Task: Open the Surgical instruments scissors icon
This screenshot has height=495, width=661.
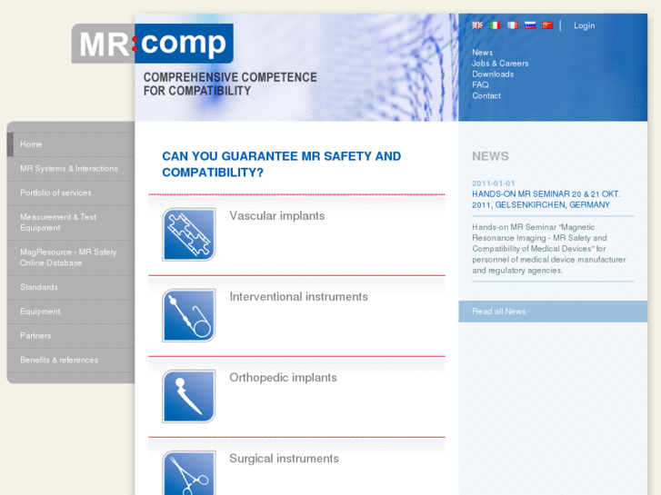Action: (x=189, y=473)
